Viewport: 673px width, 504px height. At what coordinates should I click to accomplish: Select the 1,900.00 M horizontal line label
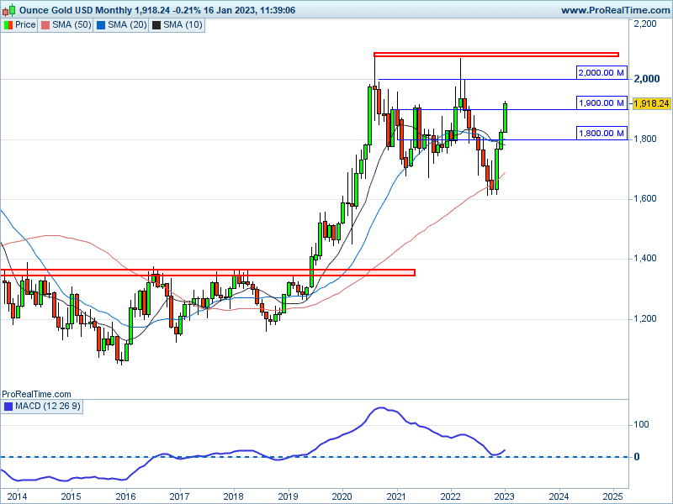(601, 103)
